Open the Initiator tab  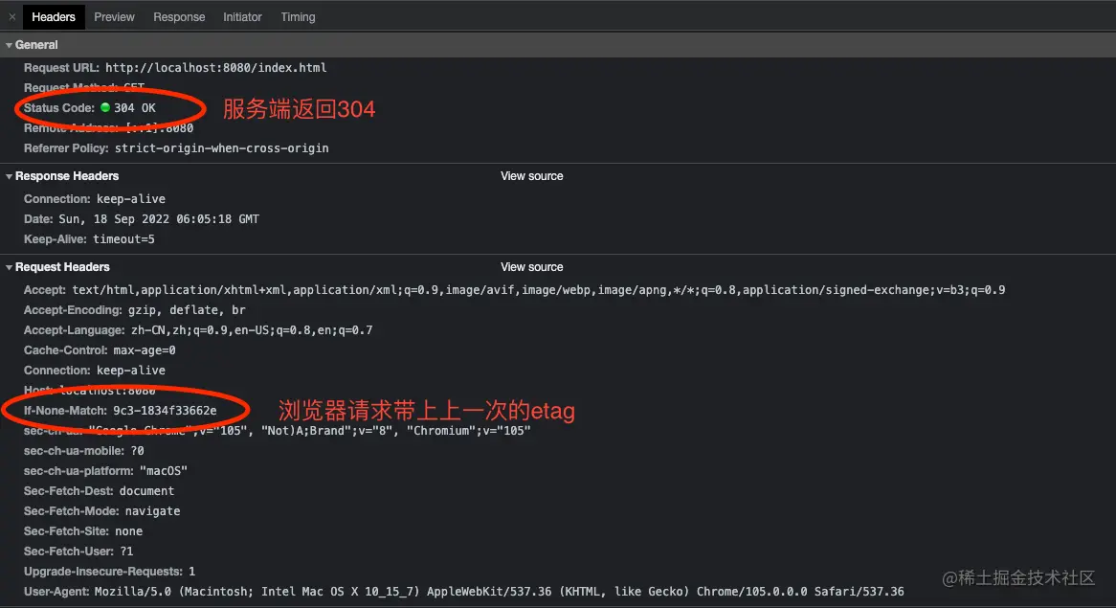point(242,17)
